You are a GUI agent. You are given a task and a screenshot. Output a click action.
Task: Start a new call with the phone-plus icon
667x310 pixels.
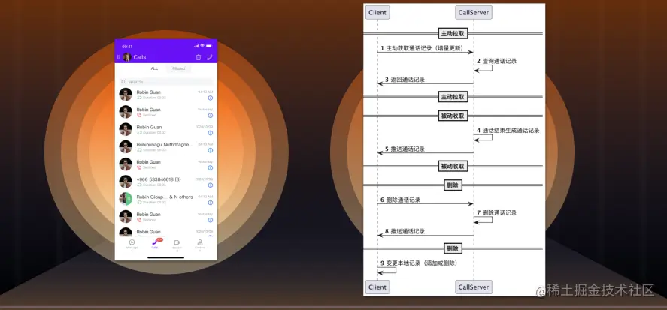point(209,57)
